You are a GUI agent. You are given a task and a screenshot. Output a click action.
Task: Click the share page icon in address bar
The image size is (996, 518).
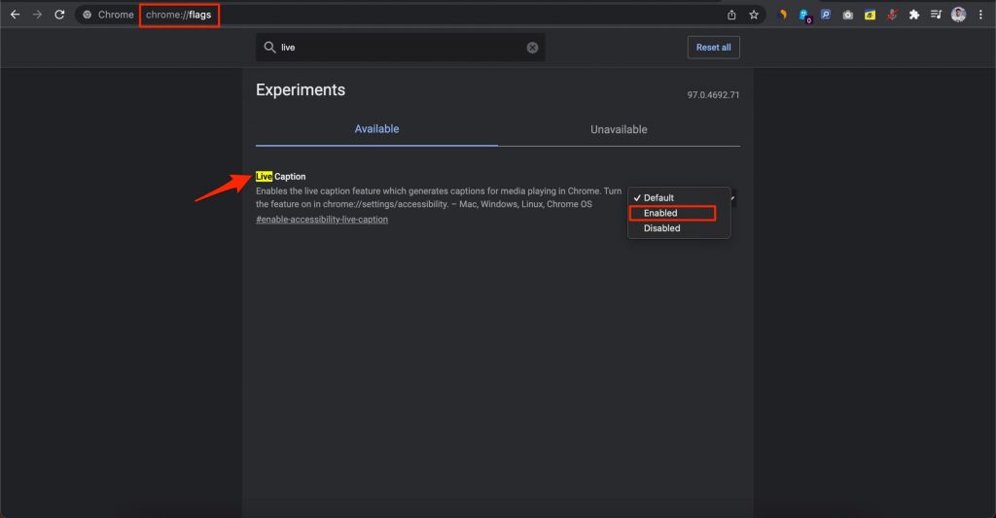(731, 15)
